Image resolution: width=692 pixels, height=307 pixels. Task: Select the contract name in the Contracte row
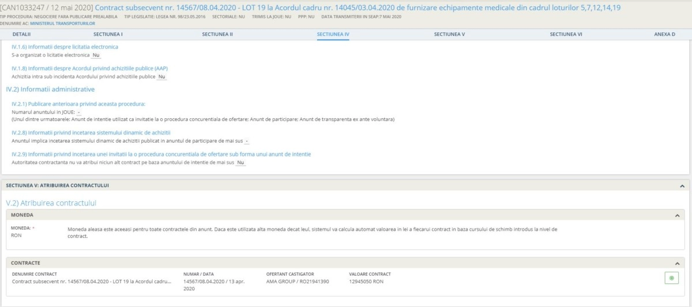[x=92, y=281]
